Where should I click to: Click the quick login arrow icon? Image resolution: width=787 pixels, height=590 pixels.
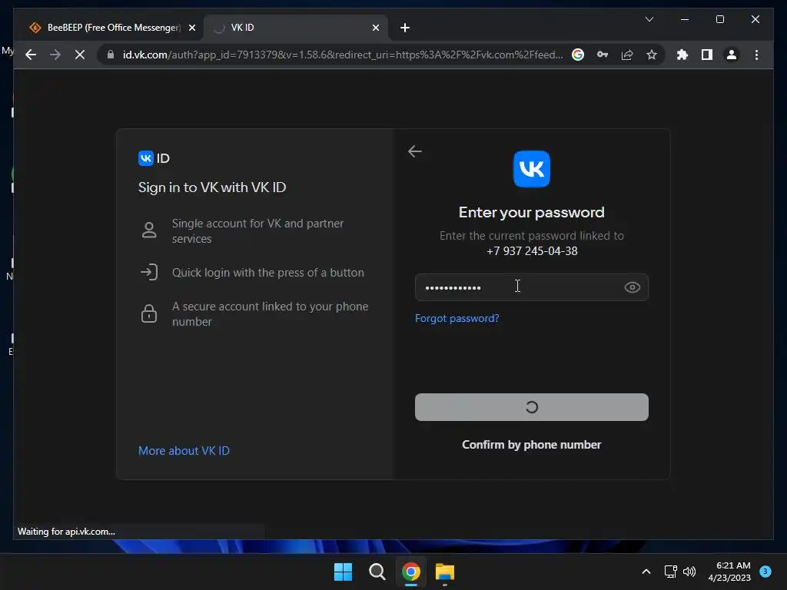[149, 272]
